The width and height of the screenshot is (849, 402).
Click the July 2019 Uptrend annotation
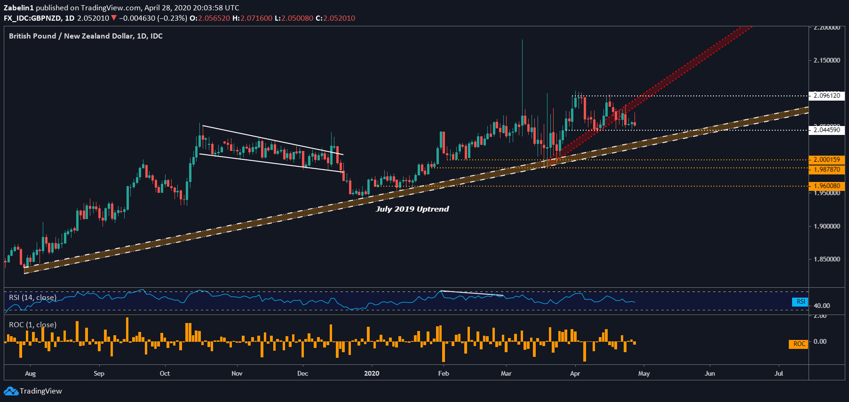click(x=413, y=209)
